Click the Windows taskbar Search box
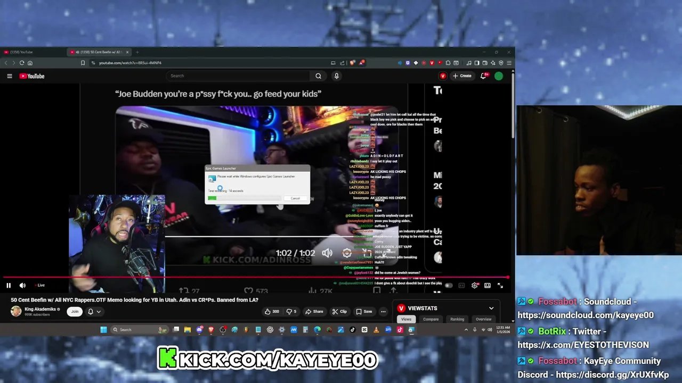Screen dimensions: 682x383 [x=139, y=330]
